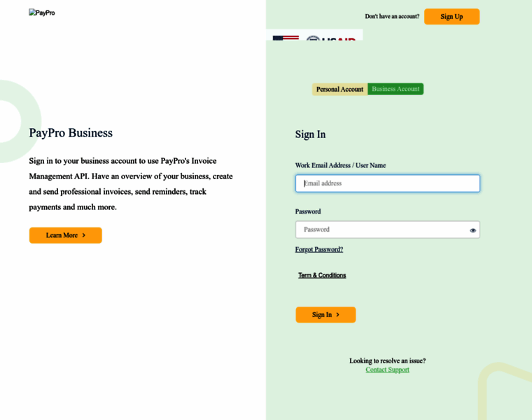Open the Learn More page
This screenshot has width=532, height=420.
point(66,235)
